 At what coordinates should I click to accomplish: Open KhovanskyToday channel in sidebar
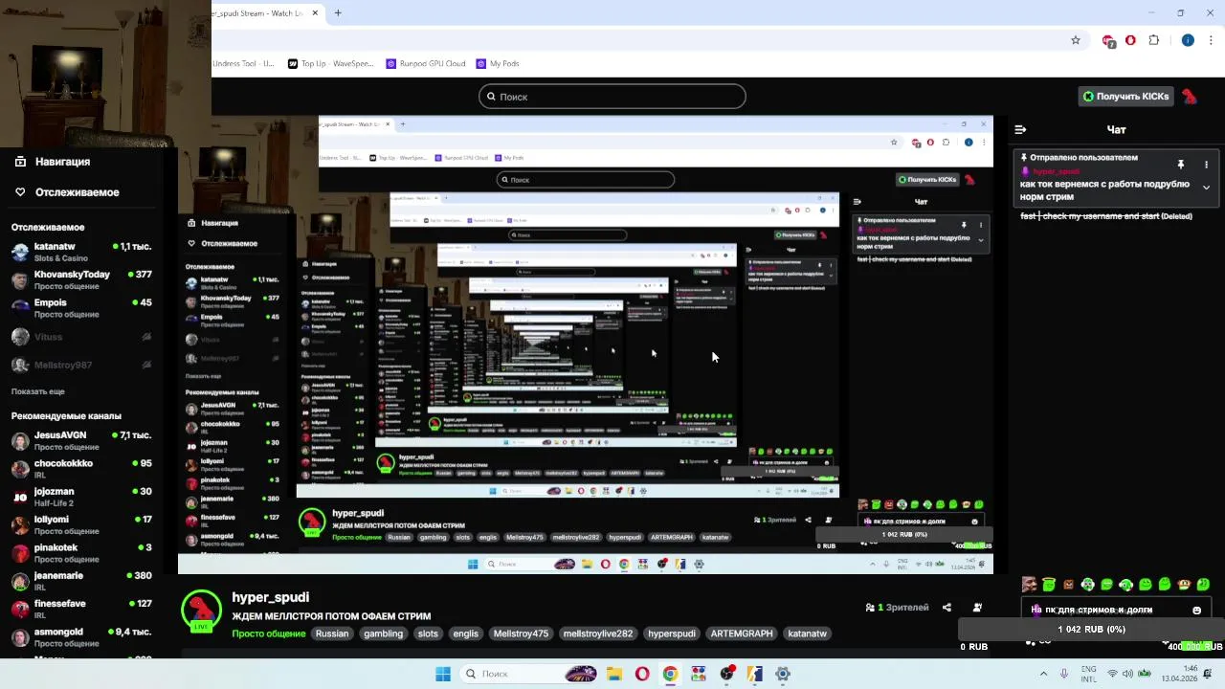click(81, 280)
